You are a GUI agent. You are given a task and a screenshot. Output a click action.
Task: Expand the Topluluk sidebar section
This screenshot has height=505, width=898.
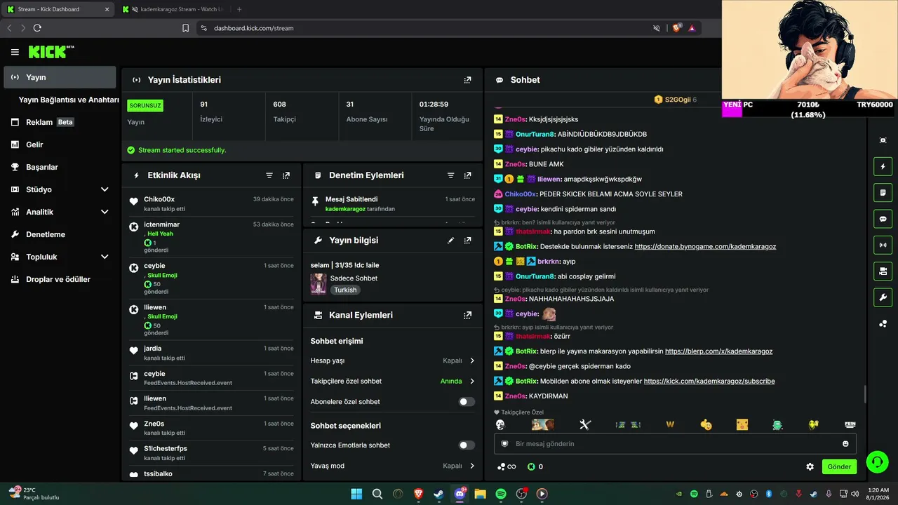point(105,257)
